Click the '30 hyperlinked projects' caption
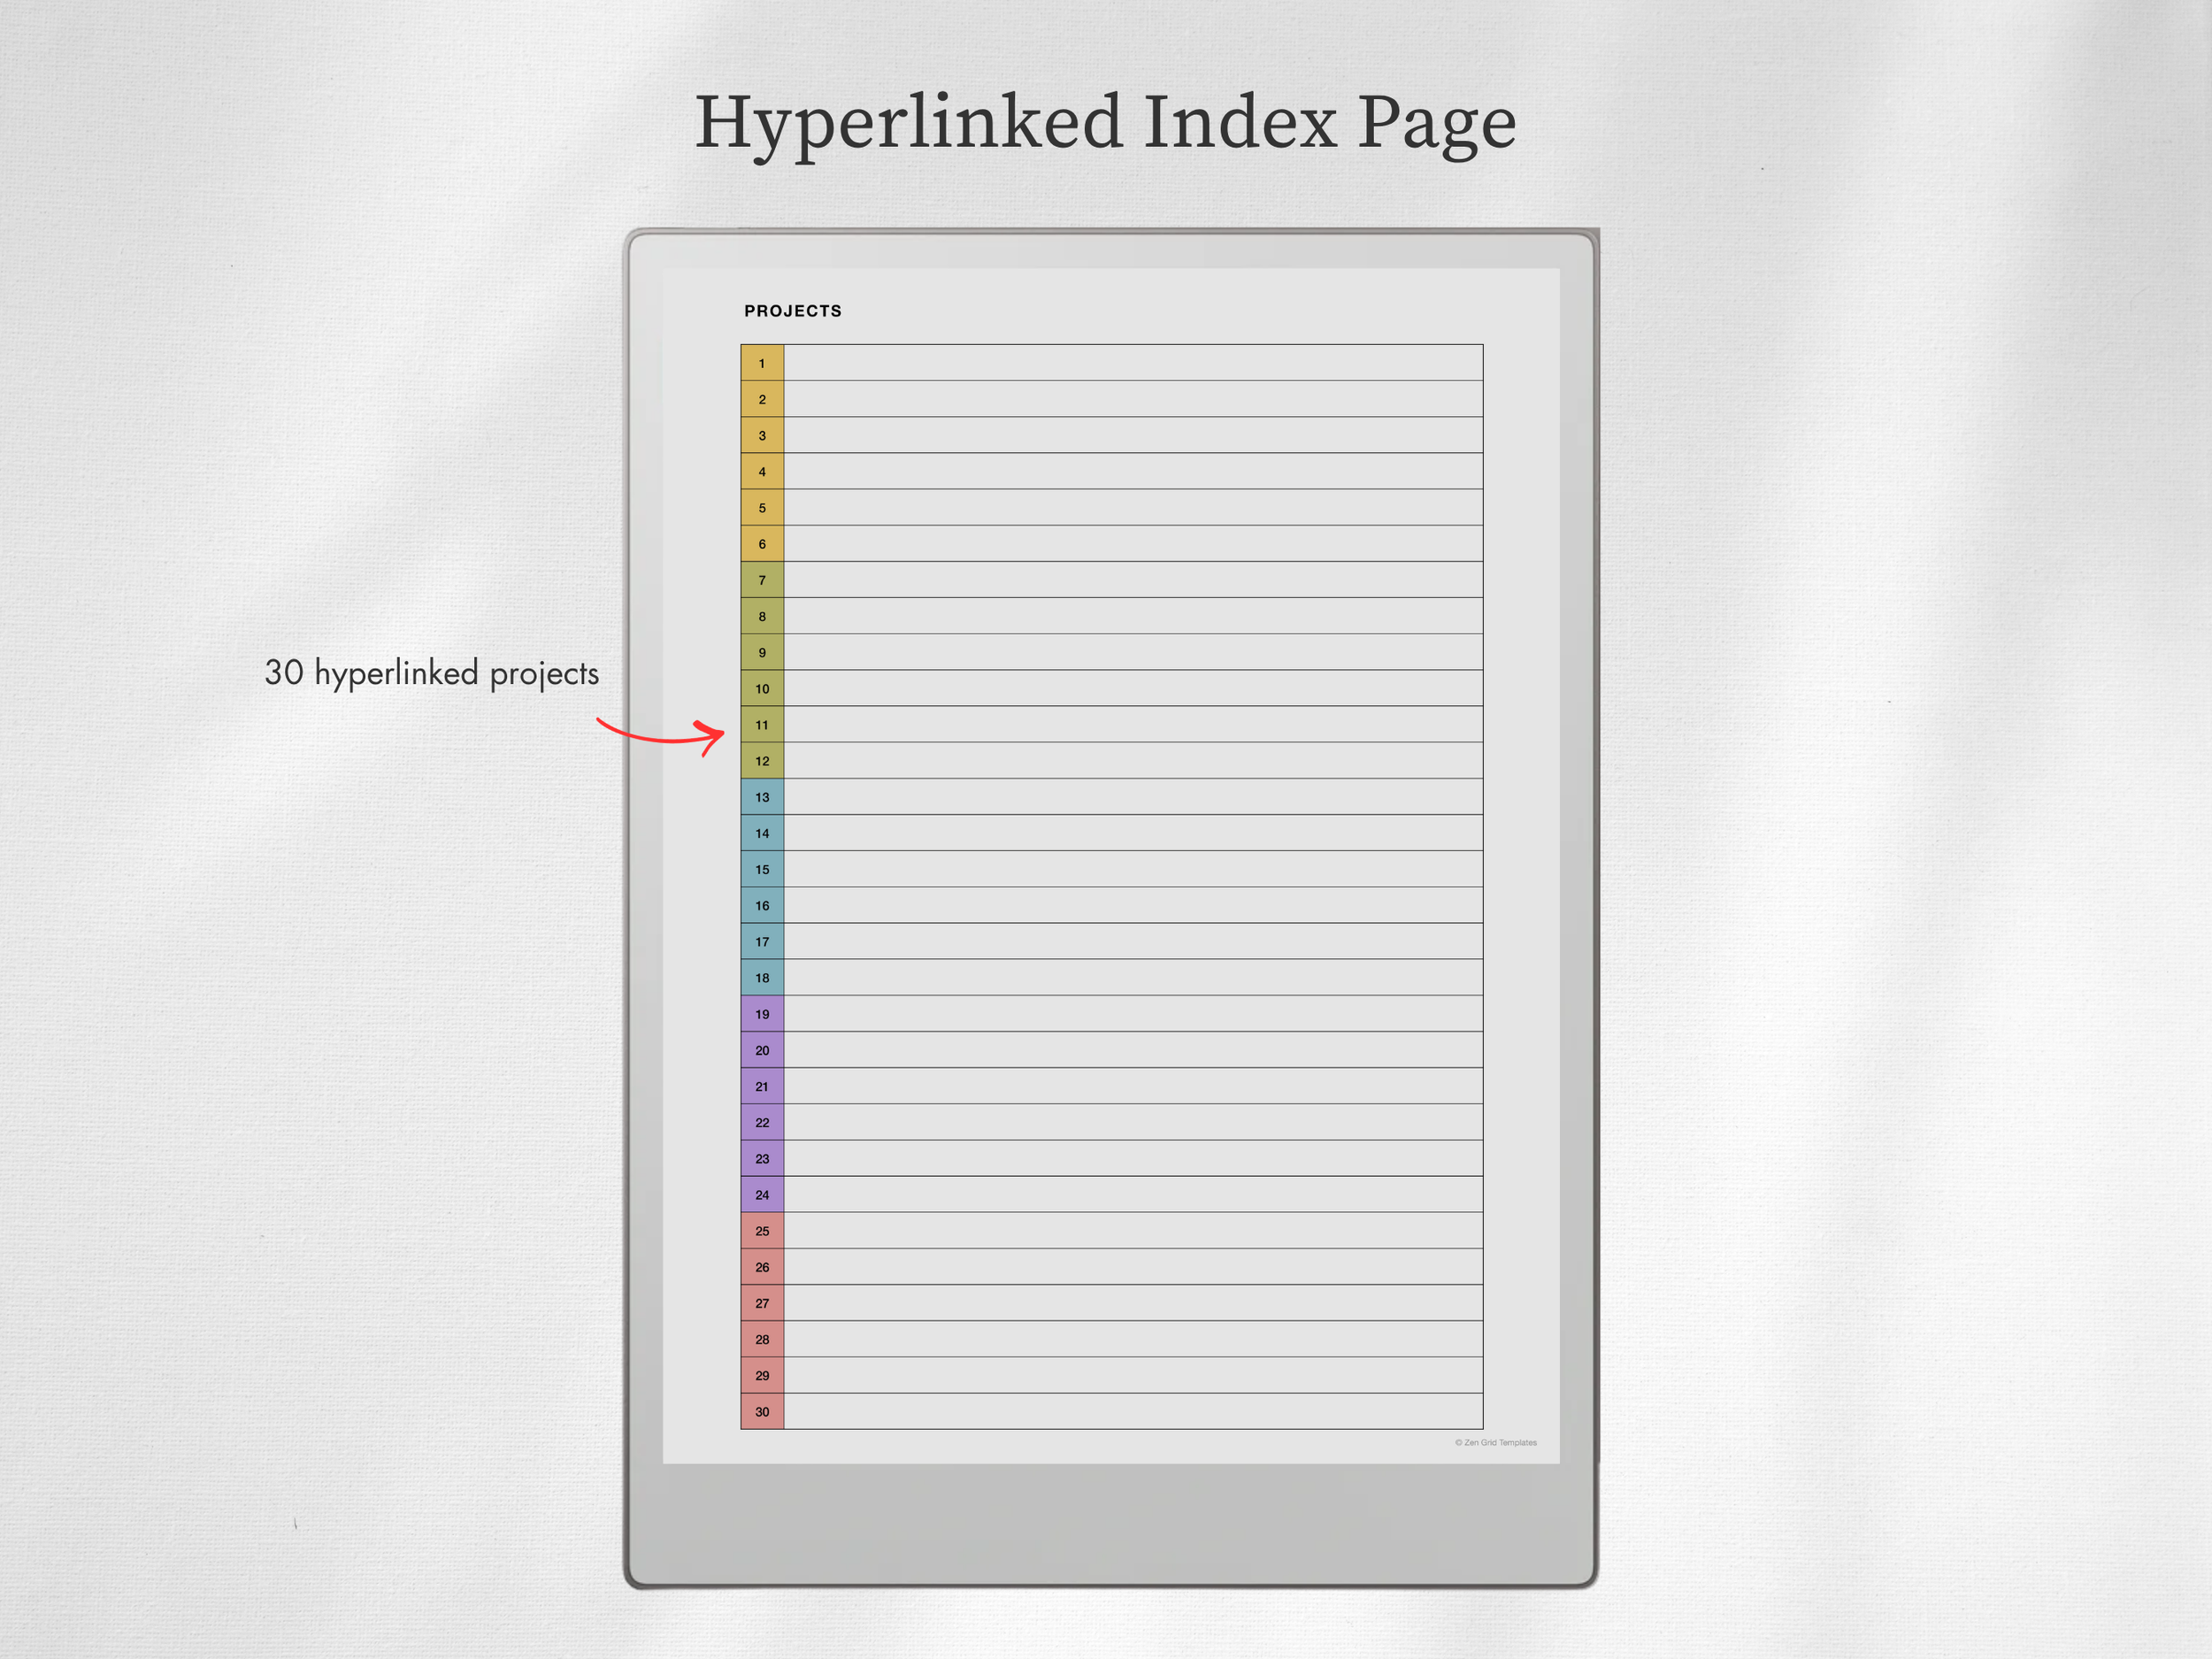 (431, 673)
